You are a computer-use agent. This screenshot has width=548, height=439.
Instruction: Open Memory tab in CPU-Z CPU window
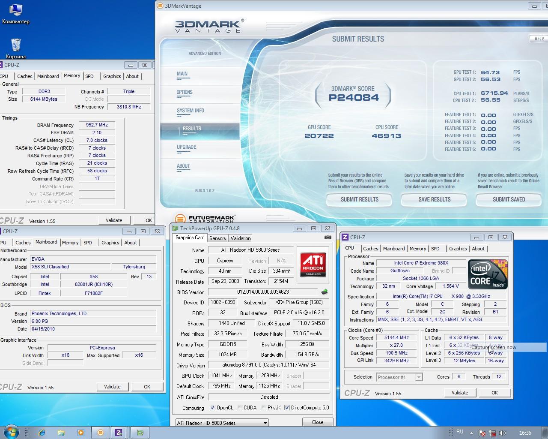coord(418,249)
